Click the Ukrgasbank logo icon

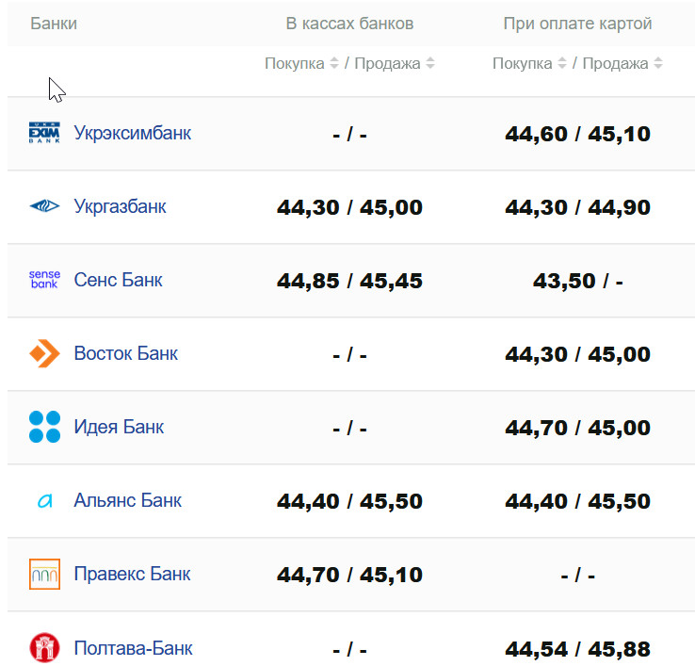coord(44,206)
